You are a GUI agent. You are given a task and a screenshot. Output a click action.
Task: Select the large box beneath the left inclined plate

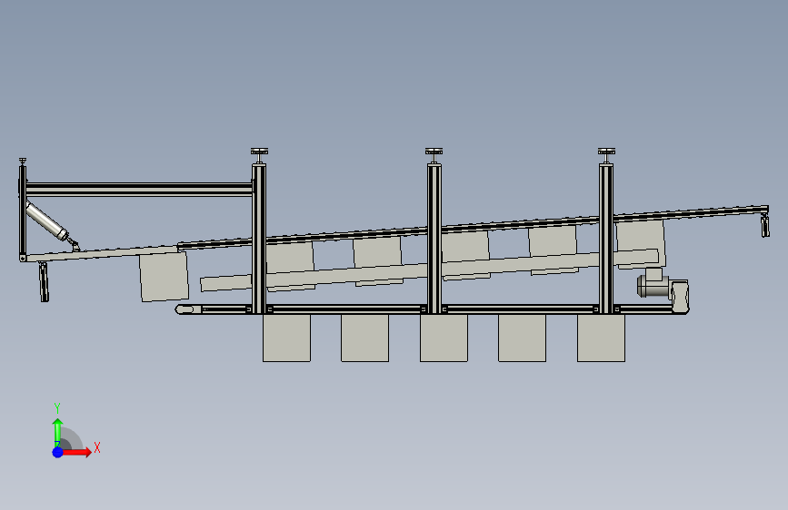pos(164,277)
